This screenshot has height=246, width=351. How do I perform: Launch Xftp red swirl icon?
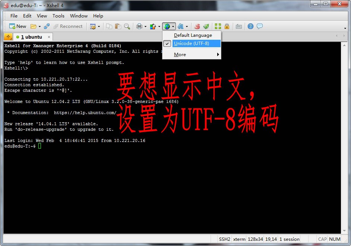click(x=197, y=26)
